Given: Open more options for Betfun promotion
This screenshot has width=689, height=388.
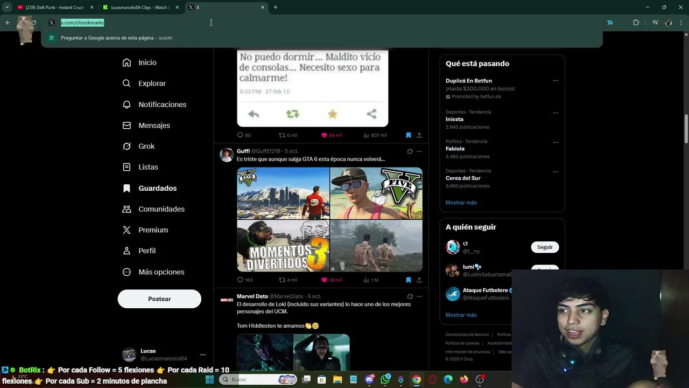Looking at the screenshot, I should tap(556, 81).
